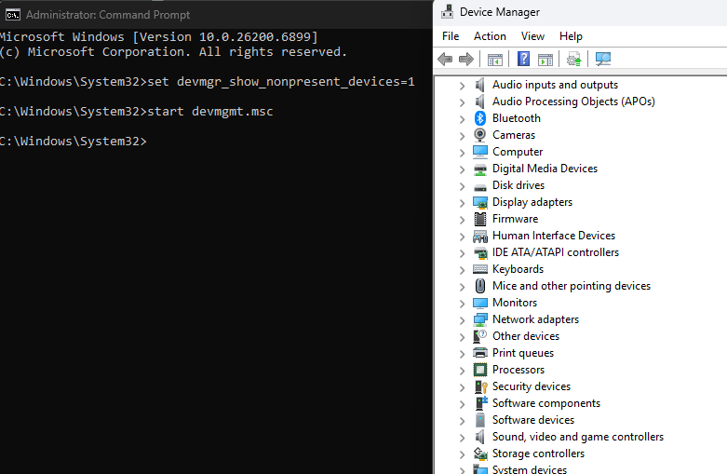The height and width of the screenshot is (474, 727).
Task: Click the Forward arrow in Device Manager toolbar
Action: click(x=465, y=60)
